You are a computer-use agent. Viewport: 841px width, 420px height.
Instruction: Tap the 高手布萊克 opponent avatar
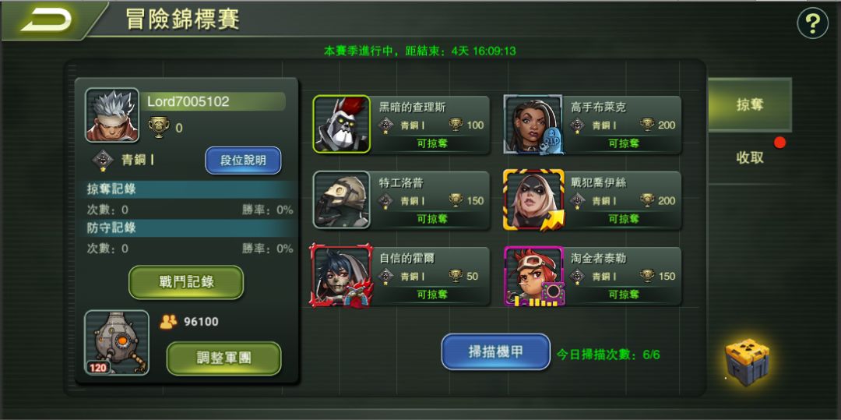pyautogui.click(x=533, y=125)
